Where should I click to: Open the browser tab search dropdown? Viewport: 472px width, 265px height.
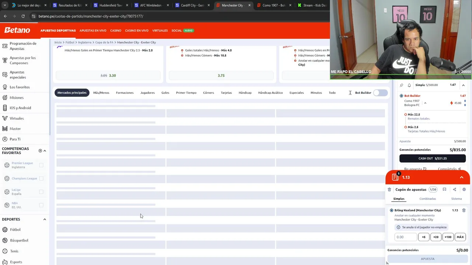pos(4,5)
